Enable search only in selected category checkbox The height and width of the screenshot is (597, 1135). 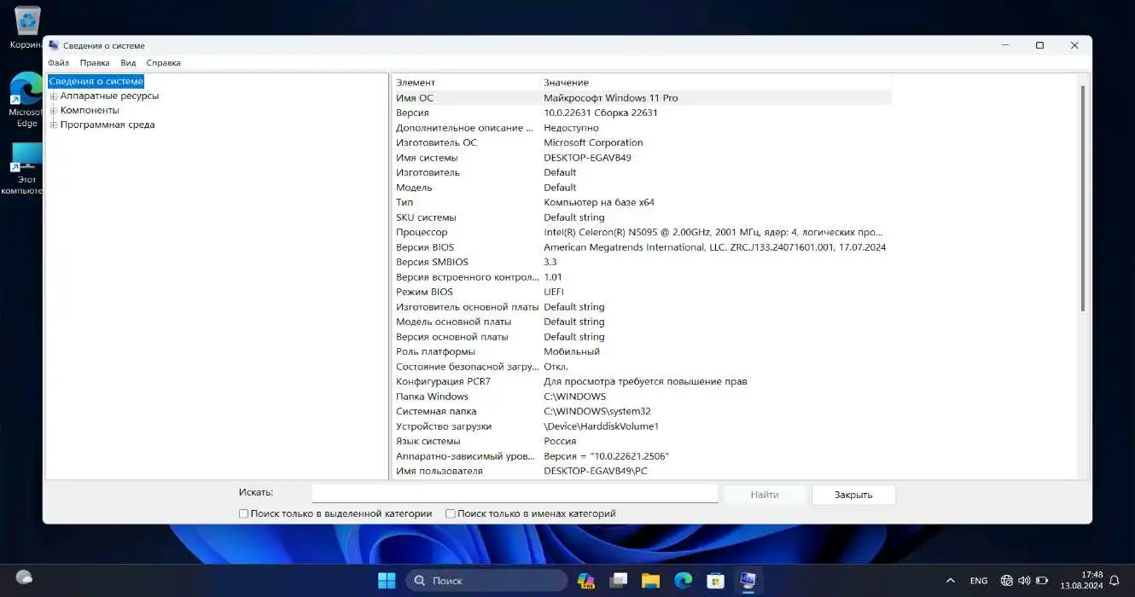coord(243,513)
